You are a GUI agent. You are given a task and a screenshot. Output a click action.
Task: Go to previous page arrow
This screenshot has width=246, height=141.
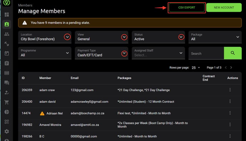(226, 68)
